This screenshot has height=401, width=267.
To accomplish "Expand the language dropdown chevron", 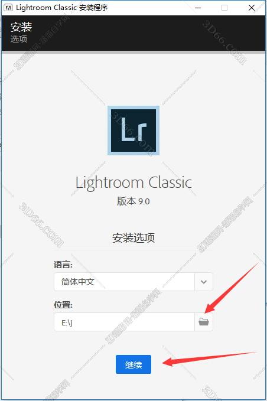I will point(204,282).
